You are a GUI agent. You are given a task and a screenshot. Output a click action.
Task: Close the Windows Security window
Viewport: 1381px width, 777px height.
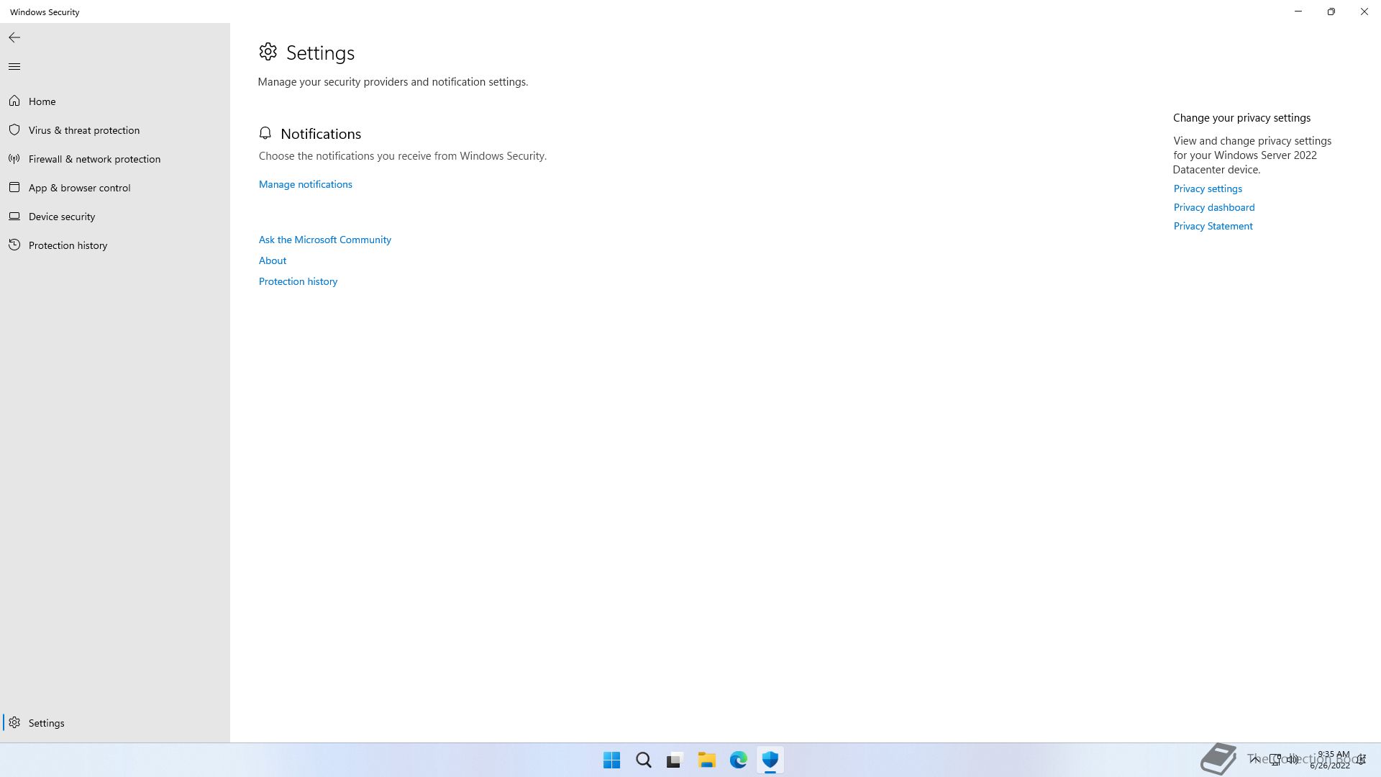point(1364,12)
